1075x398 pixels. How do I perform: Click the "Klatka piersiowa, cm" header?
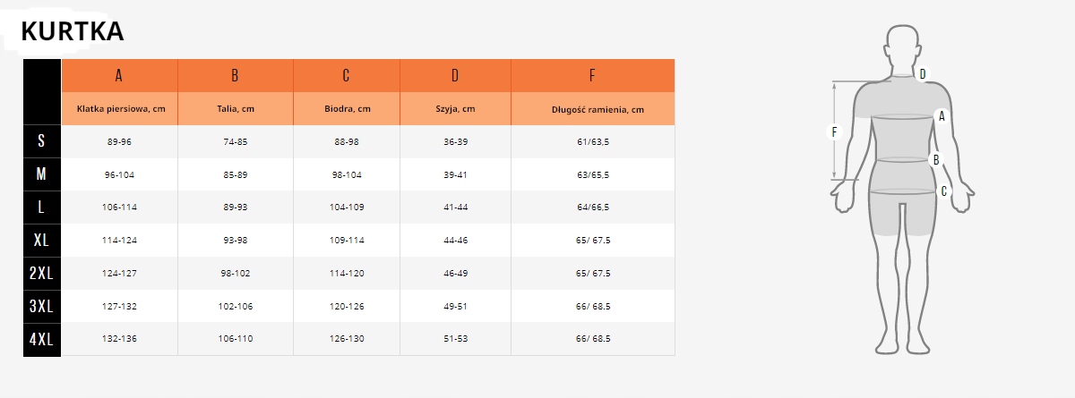point(121,109)
